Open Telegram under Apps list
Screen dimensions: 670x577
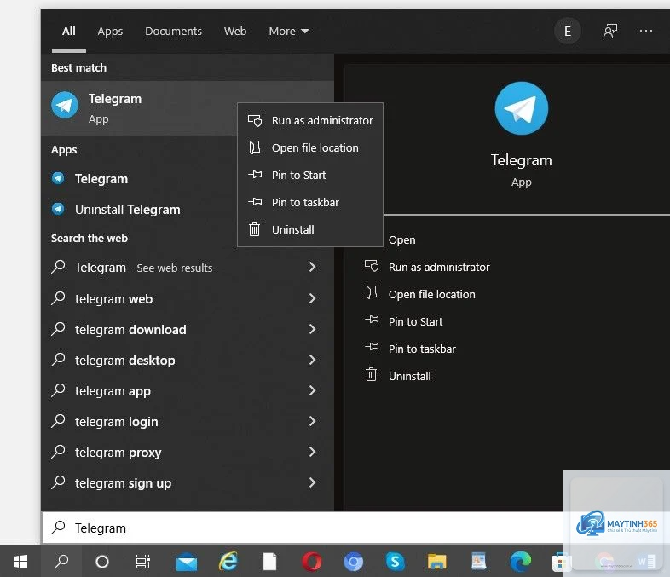pyautogui.click(x=101, y=178)
